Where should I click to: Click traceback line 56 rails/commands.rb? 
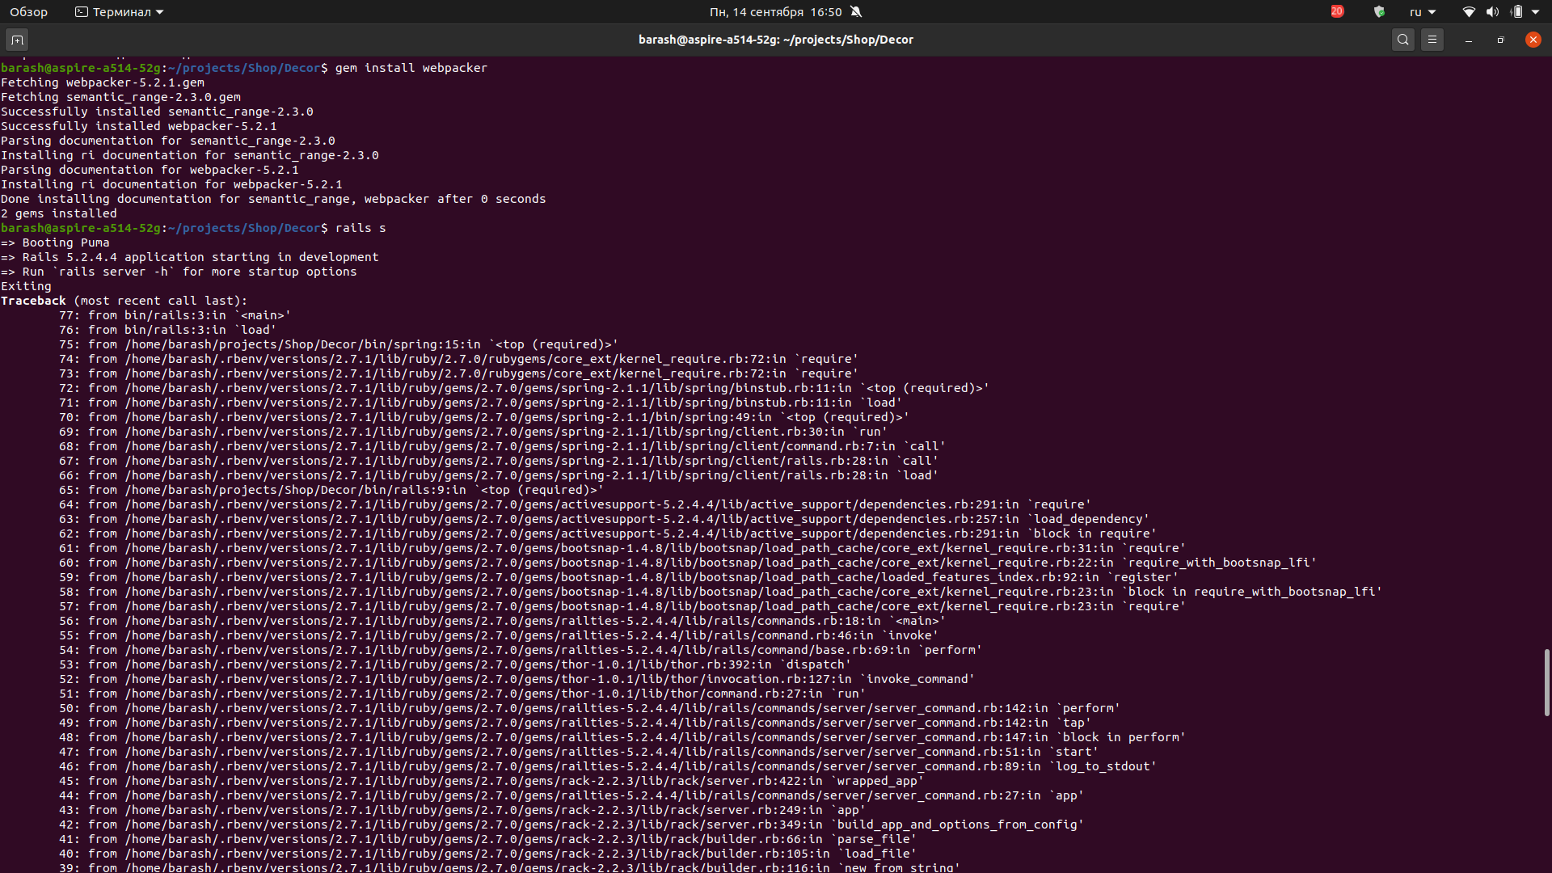point(502,621)
